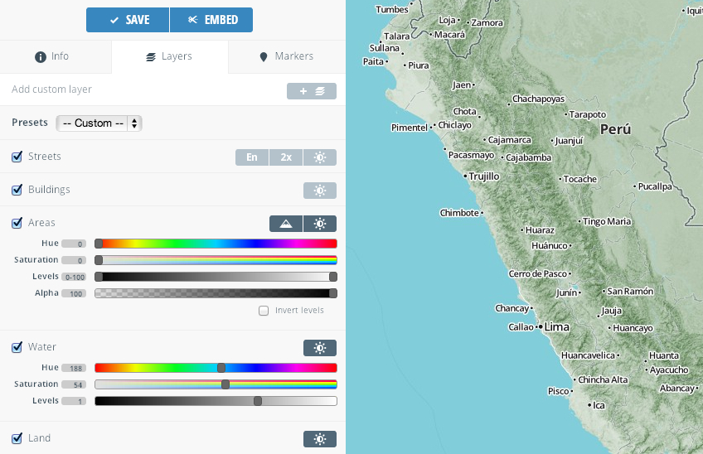Enable the Invert levels checkbox
The height and width of the screenshot is (454, 703).
pyautogui.click(x=264, y=311)
